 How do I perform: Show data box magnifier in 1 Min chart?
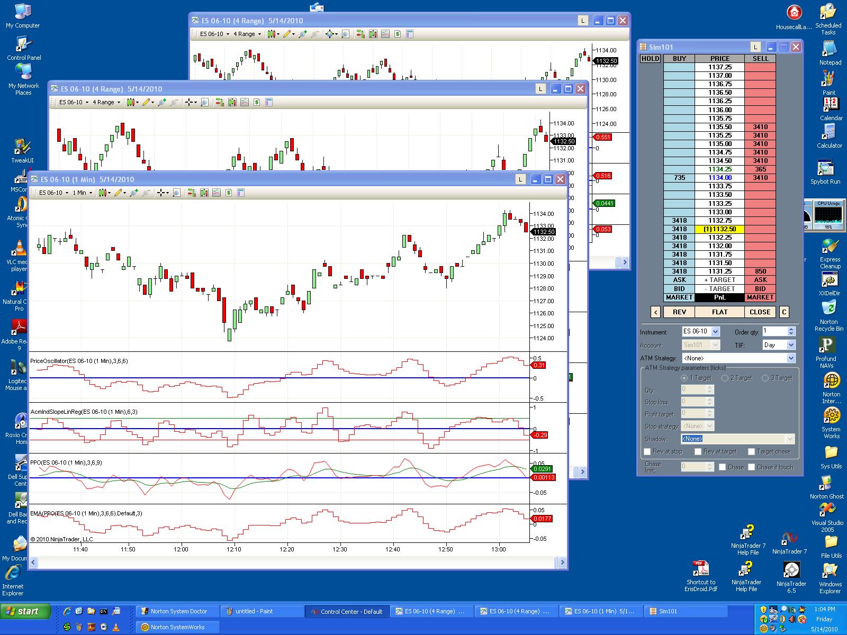pyautogui.click(x=176, y=193)
